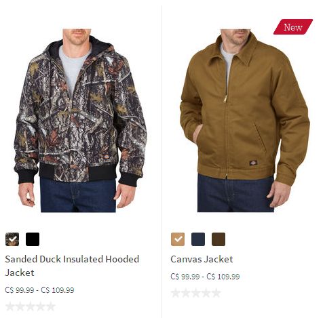The width and height of the screenshot is (323, 318).
Task: Open the Canvas Jacket product link
Action: (x=202, y=259)
